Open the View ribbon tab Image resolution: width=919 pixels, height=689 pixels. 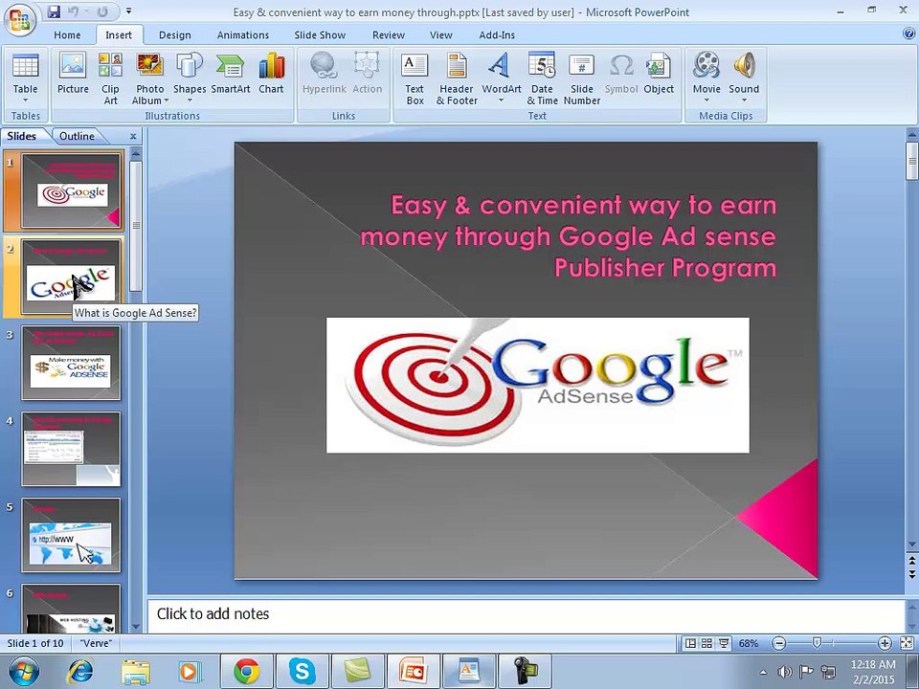(x=440, y=35)
